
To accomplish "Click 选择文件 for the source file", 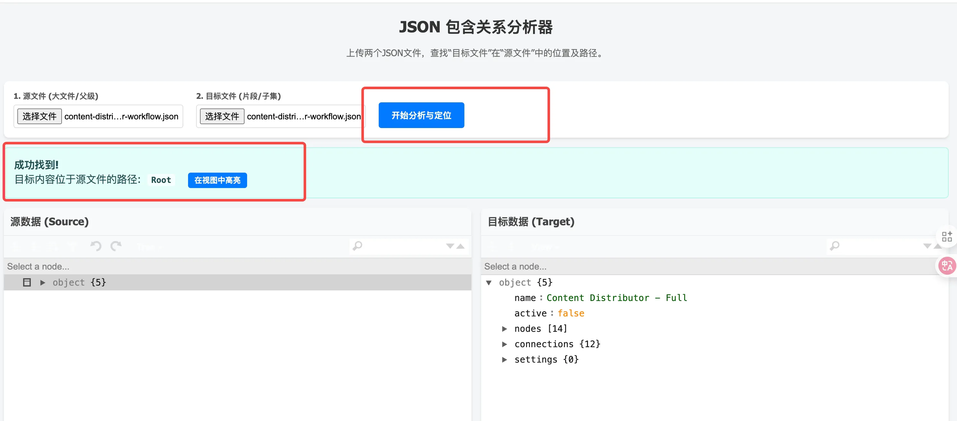I will click(x=39, y=116).
